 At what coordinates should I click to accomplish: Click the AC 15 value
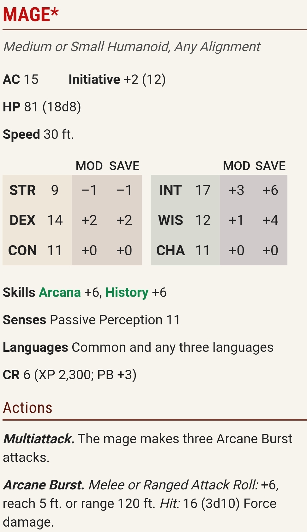click(x=21, y=80)
